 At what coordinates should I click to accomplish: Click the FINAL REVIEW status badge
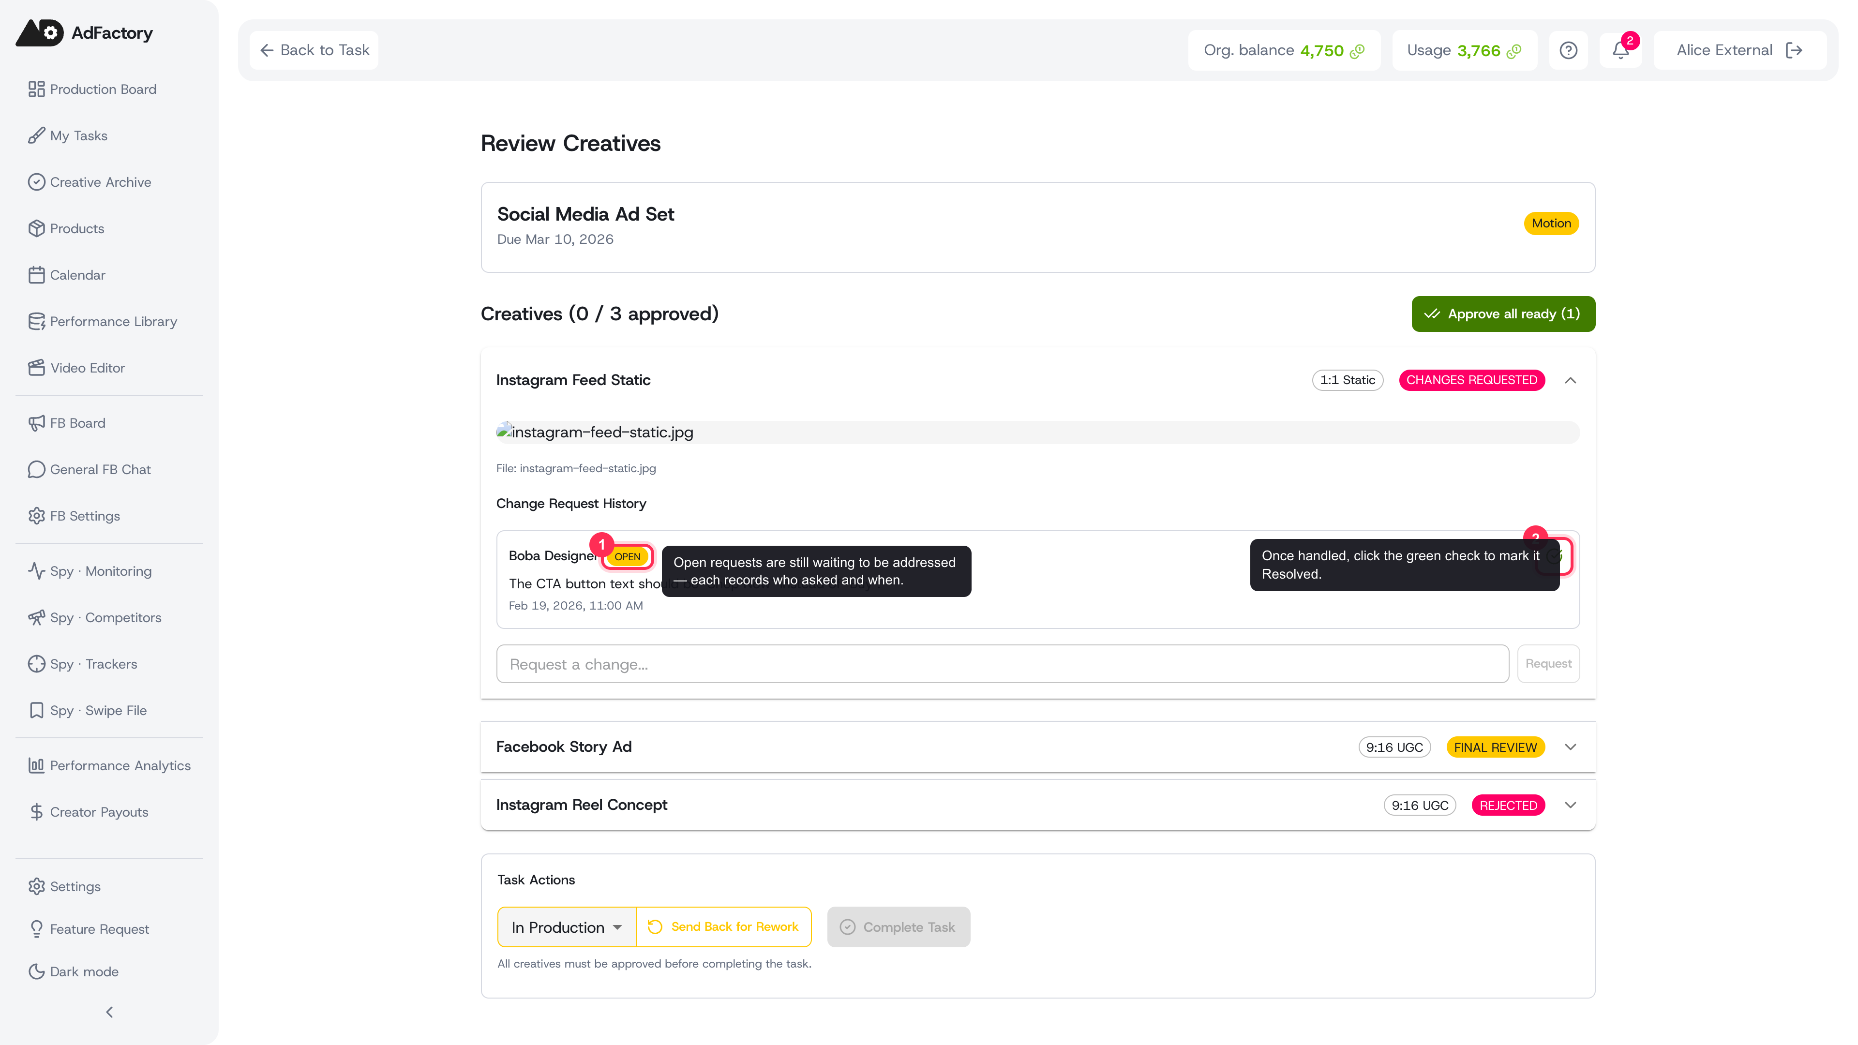point(1495,748)
